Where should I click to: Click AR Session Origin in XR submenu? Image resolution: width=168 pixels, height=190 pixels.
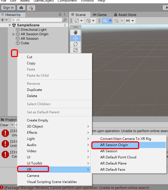pyautogui.click(x=129, y=145)
